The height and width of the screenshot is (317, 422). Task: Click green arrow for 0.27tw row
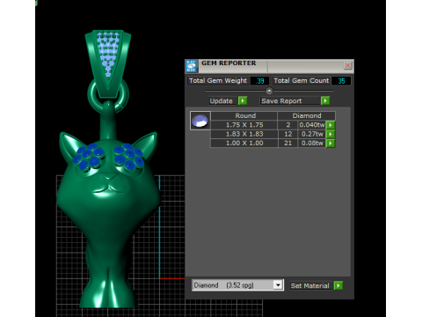[331, 134]
